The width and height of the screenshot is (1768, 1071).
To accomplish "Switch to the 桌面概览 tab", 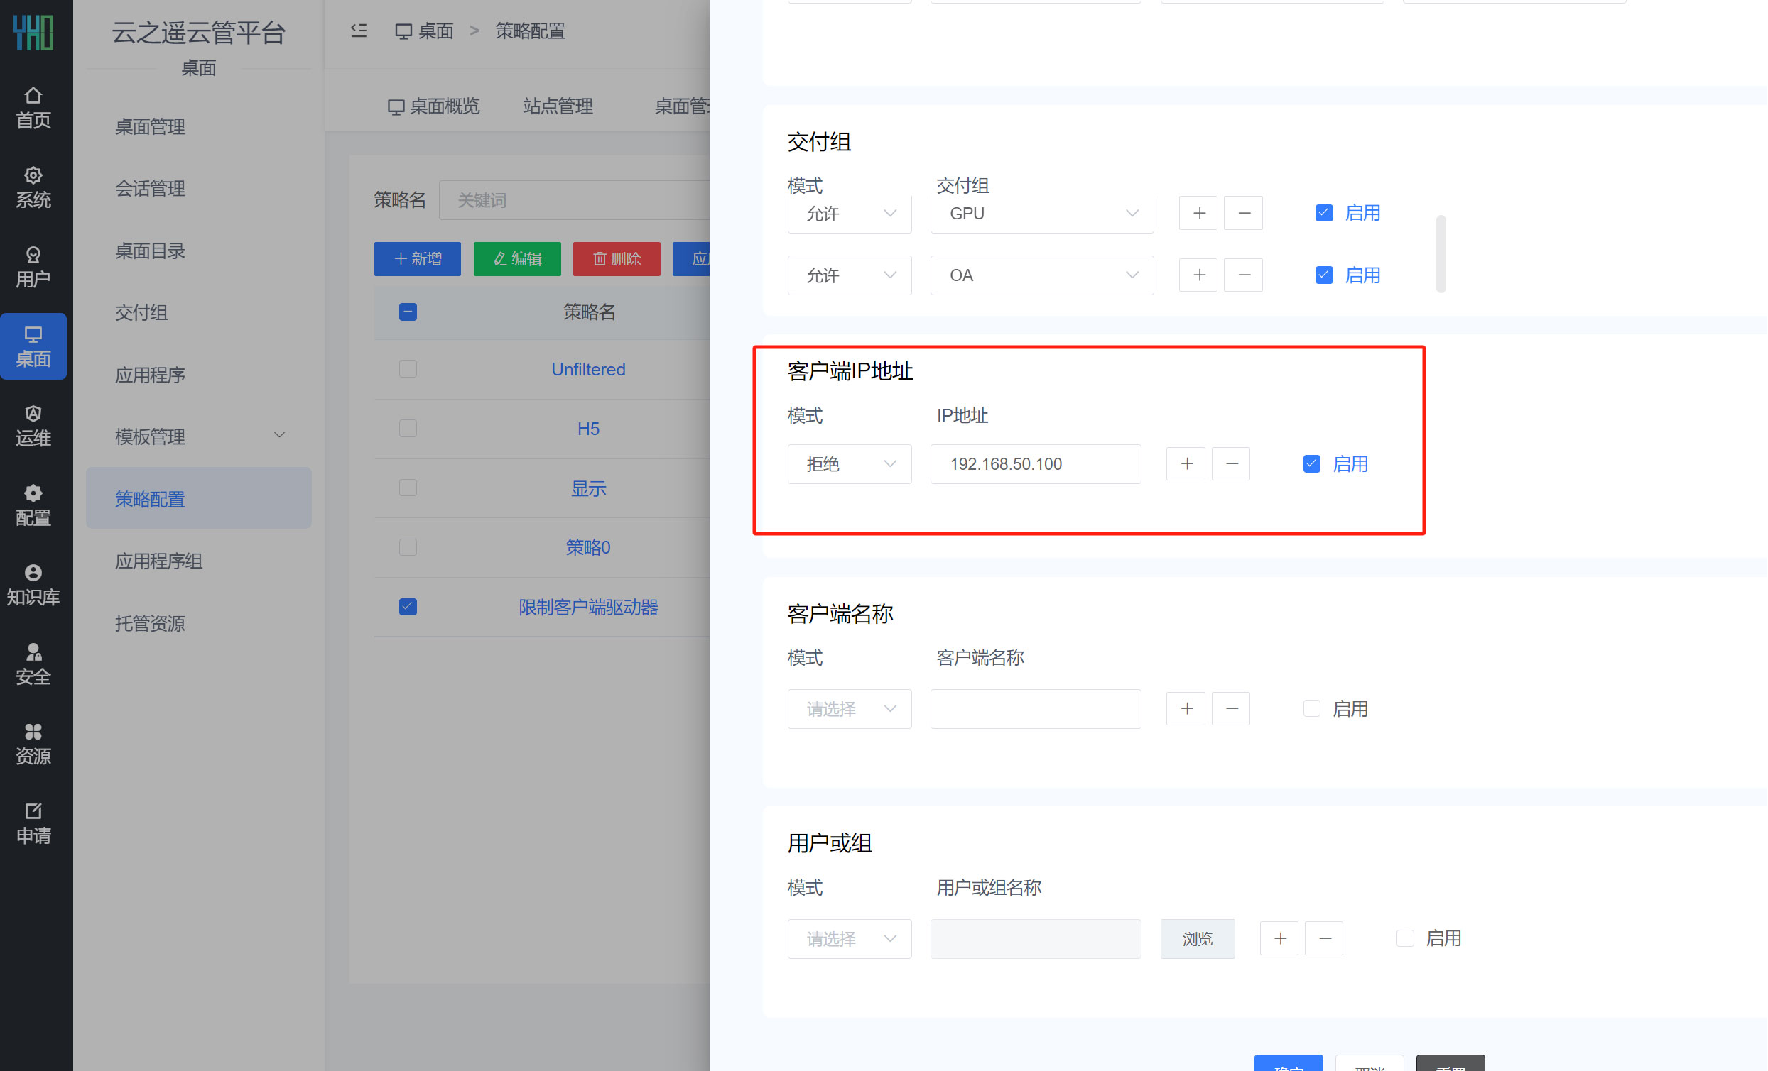I will pyautogui.click(x=433, y=106).
